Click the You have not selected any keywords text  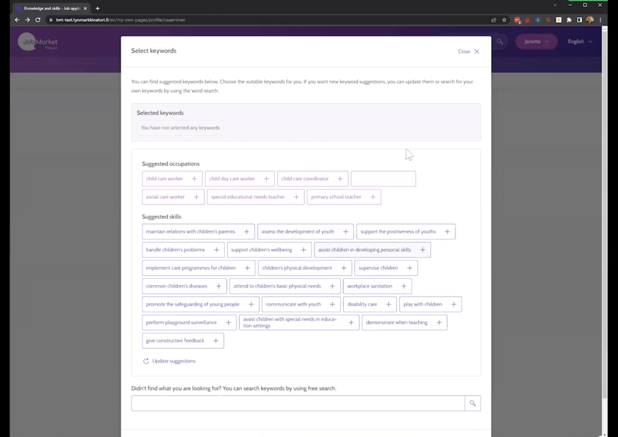point(180,128)
